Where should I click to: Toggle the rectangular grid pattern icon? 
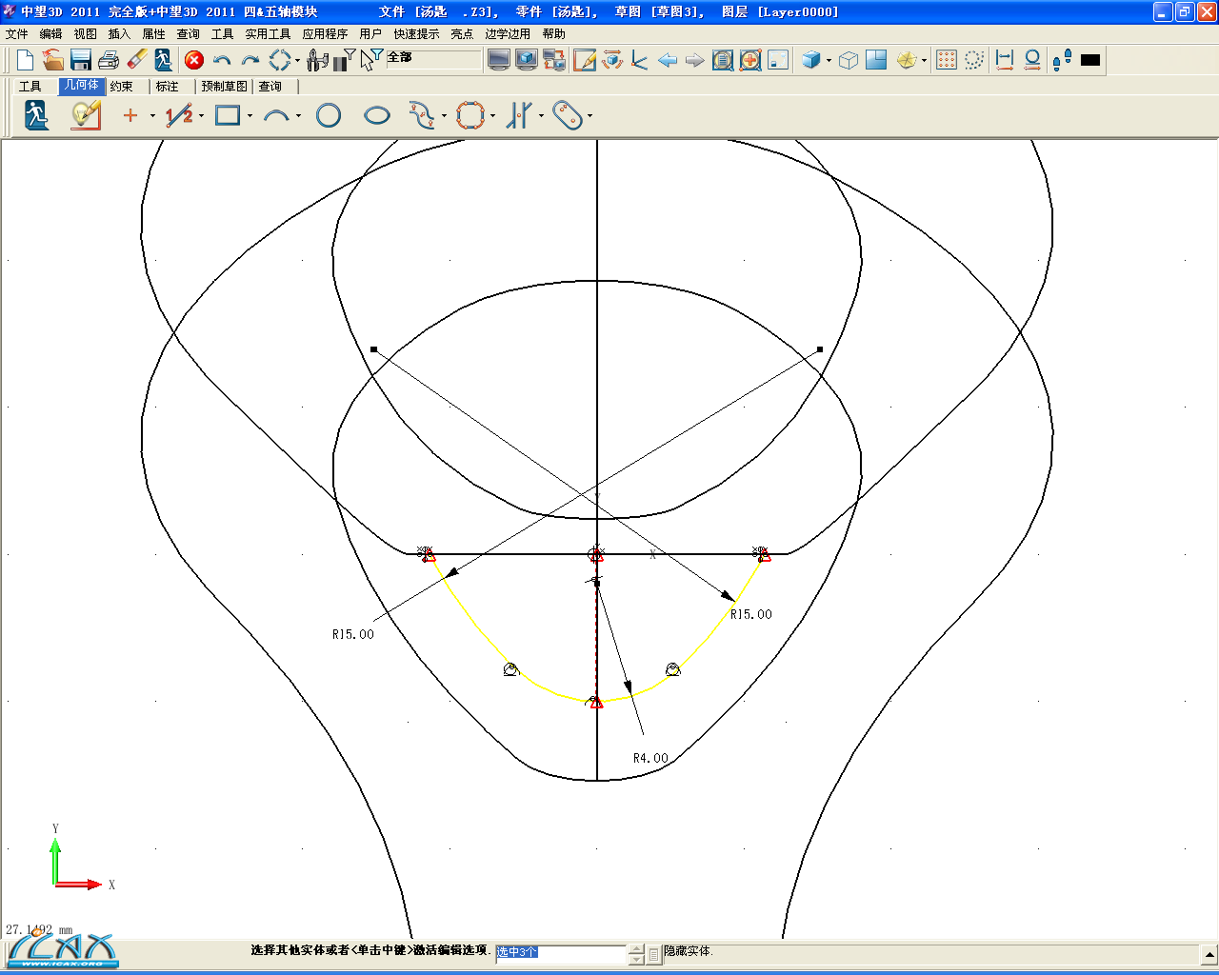point(946,60)
